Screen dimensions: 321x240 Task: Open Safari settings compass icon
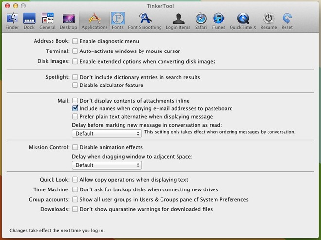coord(201,18)
